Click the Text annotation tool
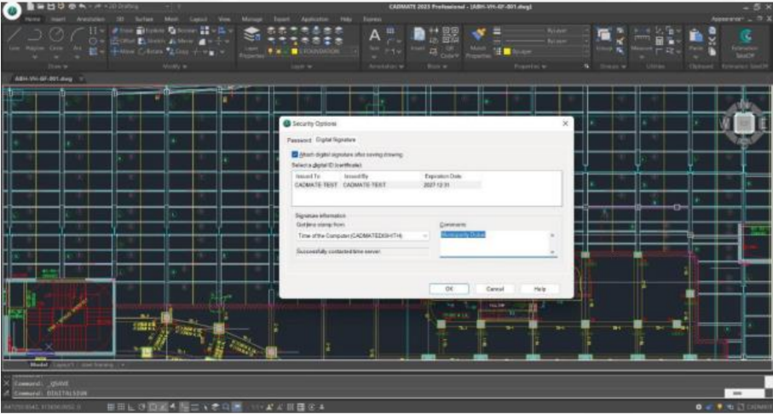This screenshot has height=414, width=773. click(374, 37)
